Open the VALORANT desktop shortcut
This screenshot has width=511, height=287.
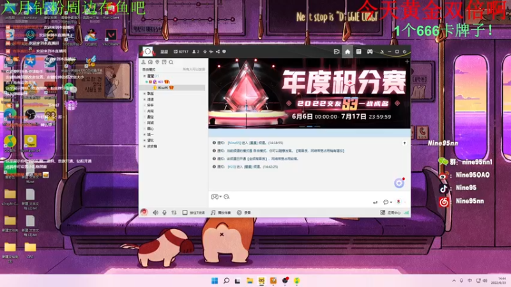(111, 37)
